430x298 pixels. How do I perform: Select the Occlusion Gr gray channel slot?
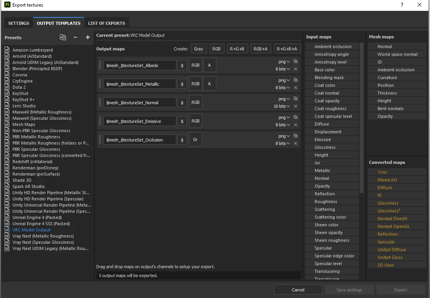point(195,140)
